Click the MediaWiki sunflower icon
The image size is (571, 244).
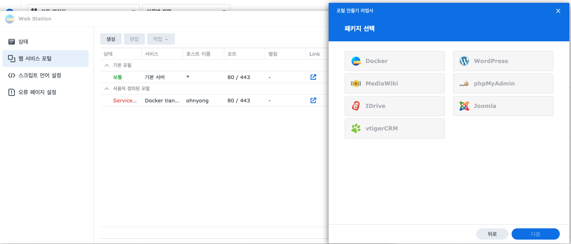click(x=356, y=83)
